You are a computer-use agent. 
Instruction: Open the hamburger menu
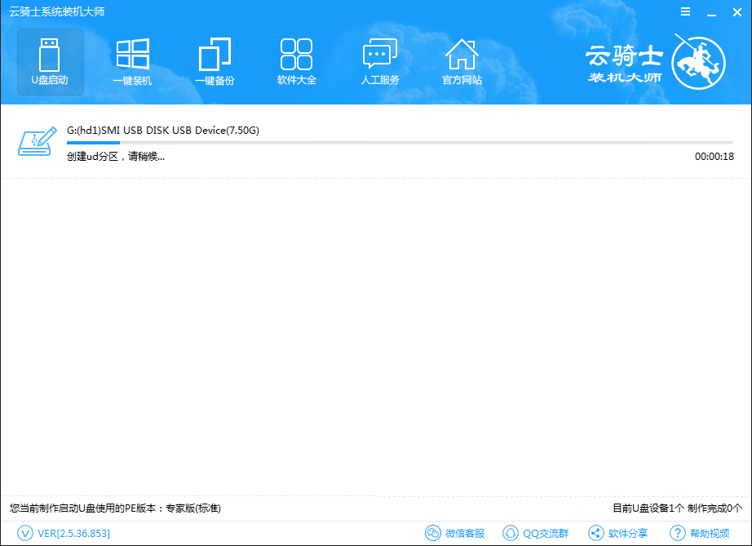click(x=684, y=11)
